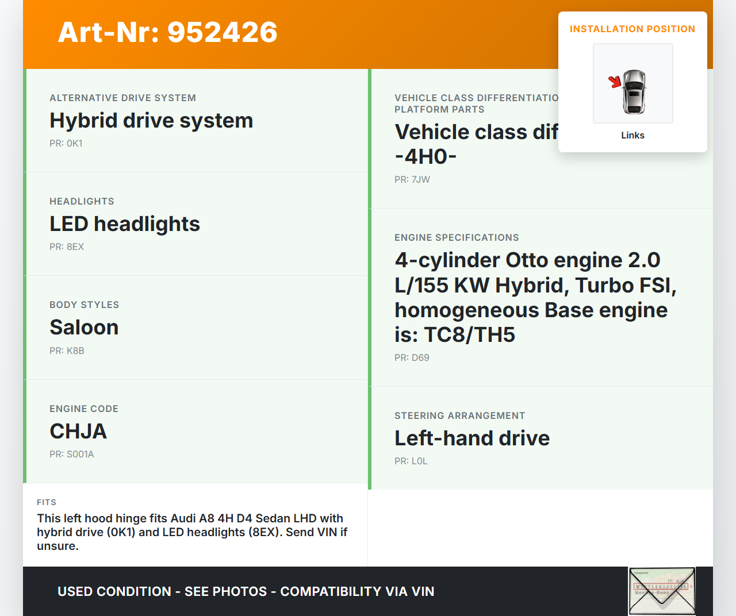Image resolution: width=736 pixels, height=616 pixels.
Task: Click the left hood hinge fits description
Action: [x=192, y=532]
